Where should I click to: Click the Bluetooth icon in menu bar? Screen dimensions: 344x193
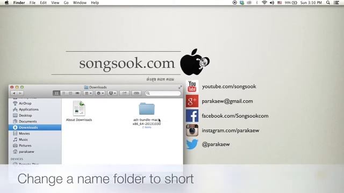(257, 3)
